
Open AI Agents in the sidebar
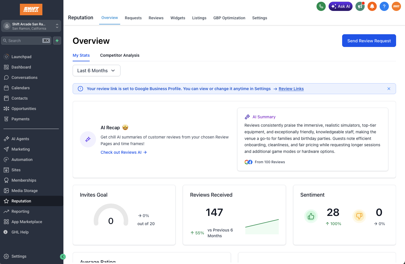tap(20, 139)
